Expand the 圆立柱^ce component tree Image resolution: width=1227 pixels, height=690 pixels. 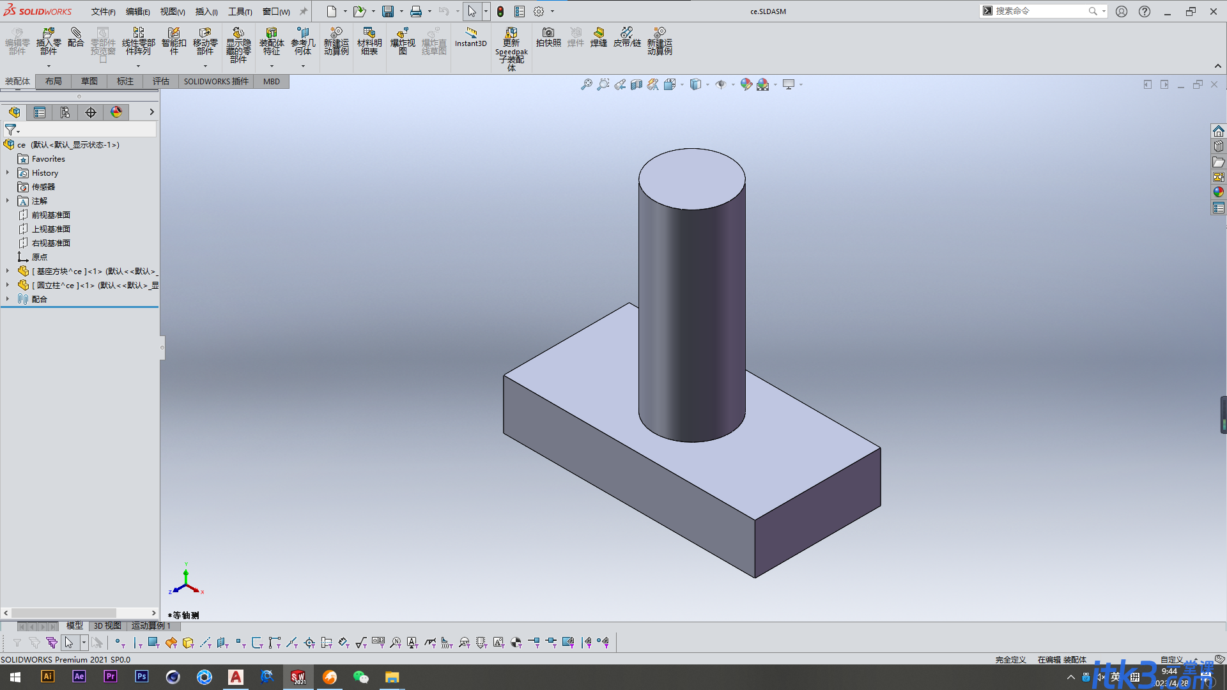tap(7, 285)
